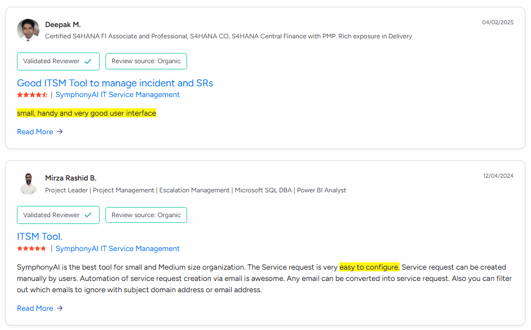Open the 'ITSM Tool.' review title
Screen dimensions: 531x330
(39, 236)
